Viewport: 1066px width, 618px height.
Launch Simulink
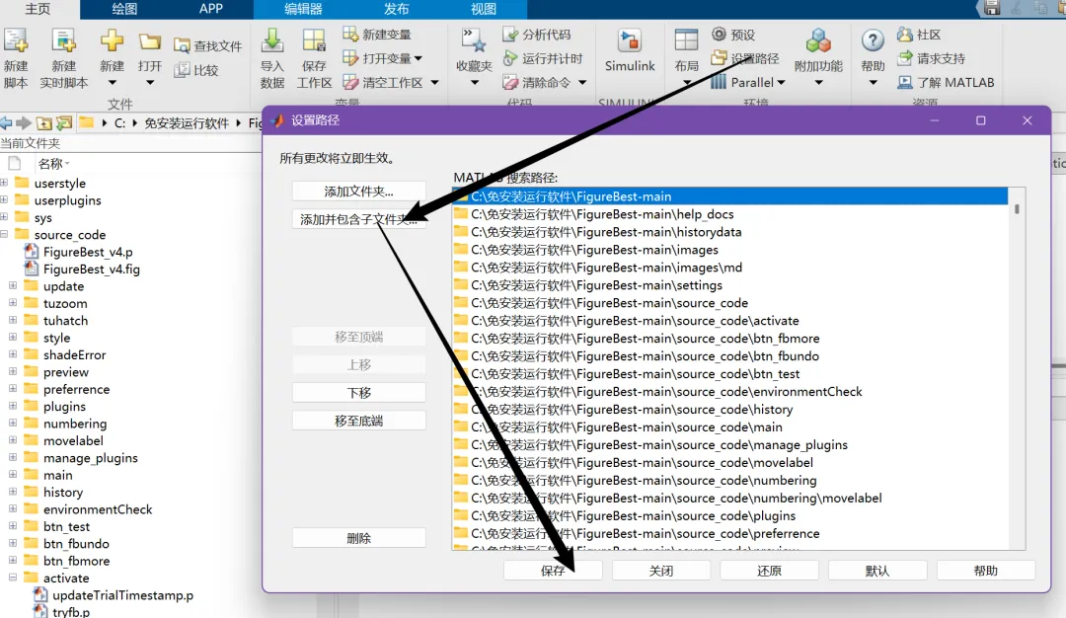tap(630, 49)
